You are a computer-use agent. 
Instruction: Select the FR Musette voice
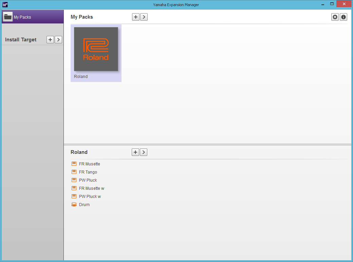tap(89, 164)
